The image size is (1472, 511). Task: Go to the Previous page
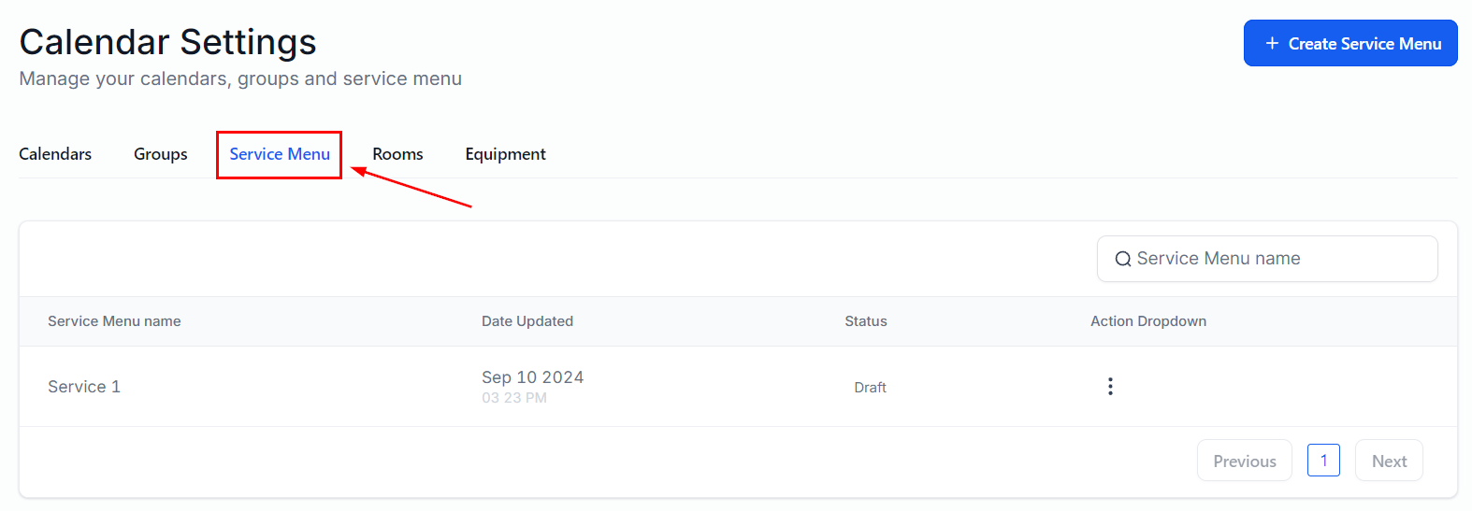1244,461
